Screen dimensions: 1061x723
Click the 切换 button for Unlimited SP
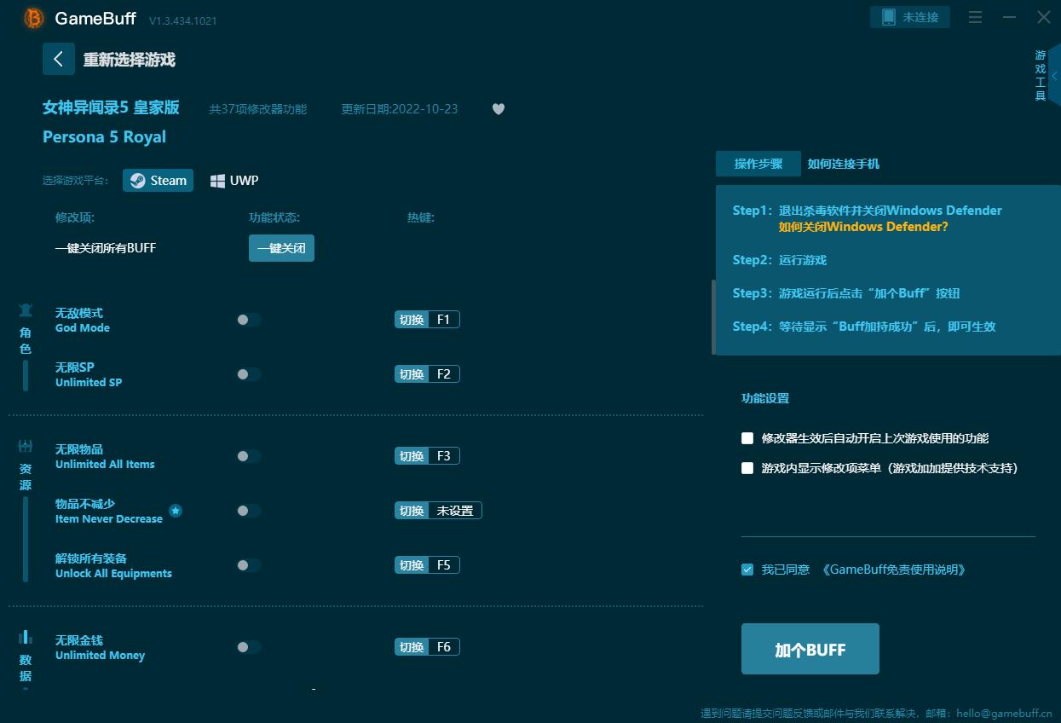(412, 374)
